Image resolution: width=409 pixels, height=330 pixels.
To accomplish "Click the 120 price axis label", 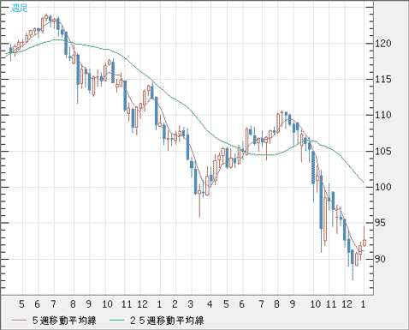I will [383, 44].
